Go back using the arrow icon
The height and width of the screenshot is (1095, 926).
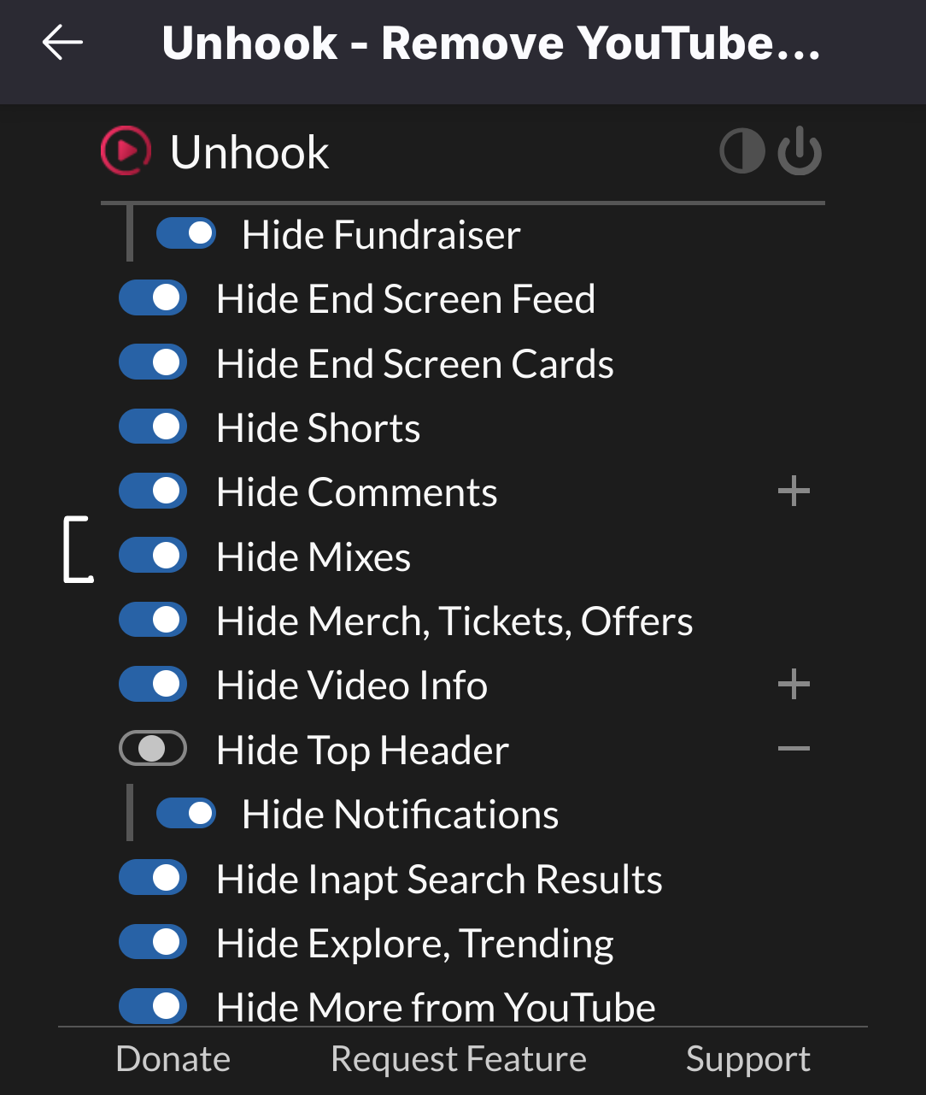[62, 42]
